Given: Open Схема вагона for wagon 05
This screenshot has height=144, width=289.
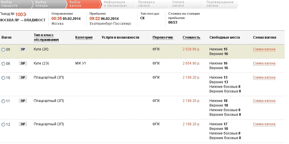Looking at the screenshot, I should tap(264, 49).
